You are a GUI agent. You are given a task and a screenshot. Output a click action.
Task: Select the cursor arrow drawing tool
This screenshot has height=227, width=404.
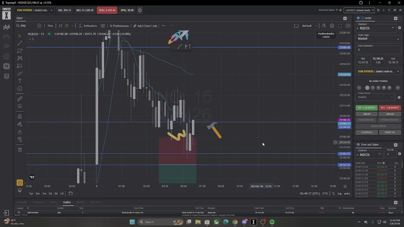click(x=20, y=36)
